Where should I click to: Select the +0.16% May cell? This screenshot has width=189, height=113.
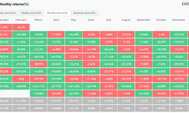tap(73, 42)
